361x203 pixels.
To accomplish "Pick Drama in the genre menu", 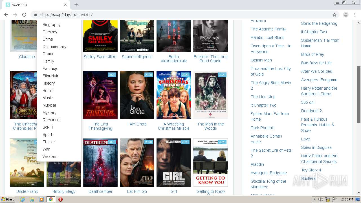I will (49, 54).
